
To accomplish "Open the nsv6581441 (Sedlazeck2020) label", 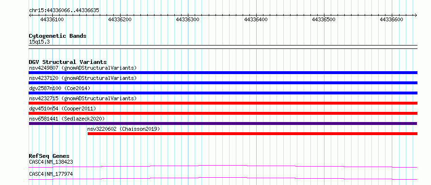I will coord(67,119).
